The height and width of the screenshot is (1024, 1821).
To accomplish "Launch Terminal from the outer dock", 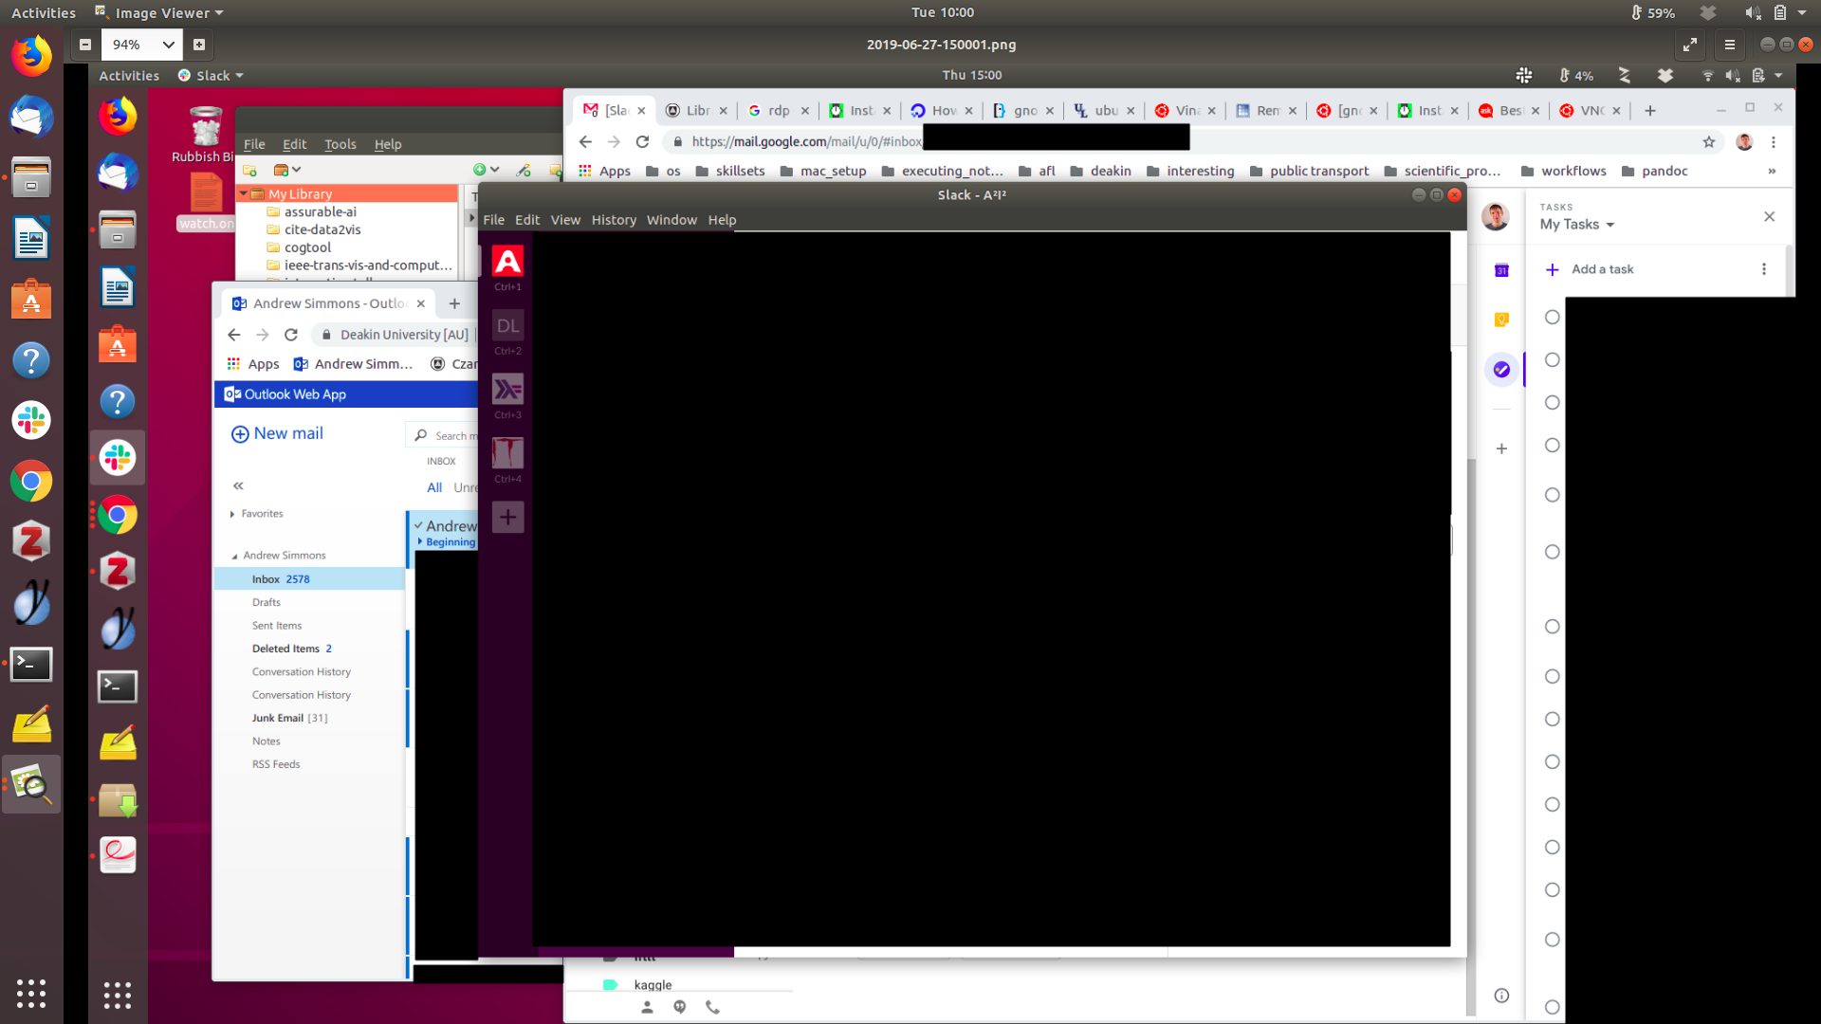I will coord(31,664).
